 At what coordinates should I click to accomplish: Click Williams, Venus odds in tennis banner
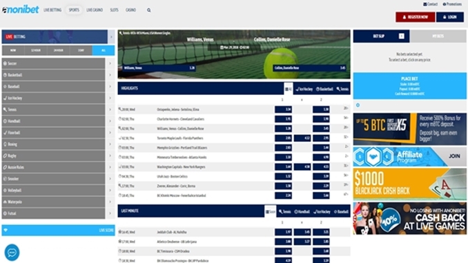tap(159, 68)
